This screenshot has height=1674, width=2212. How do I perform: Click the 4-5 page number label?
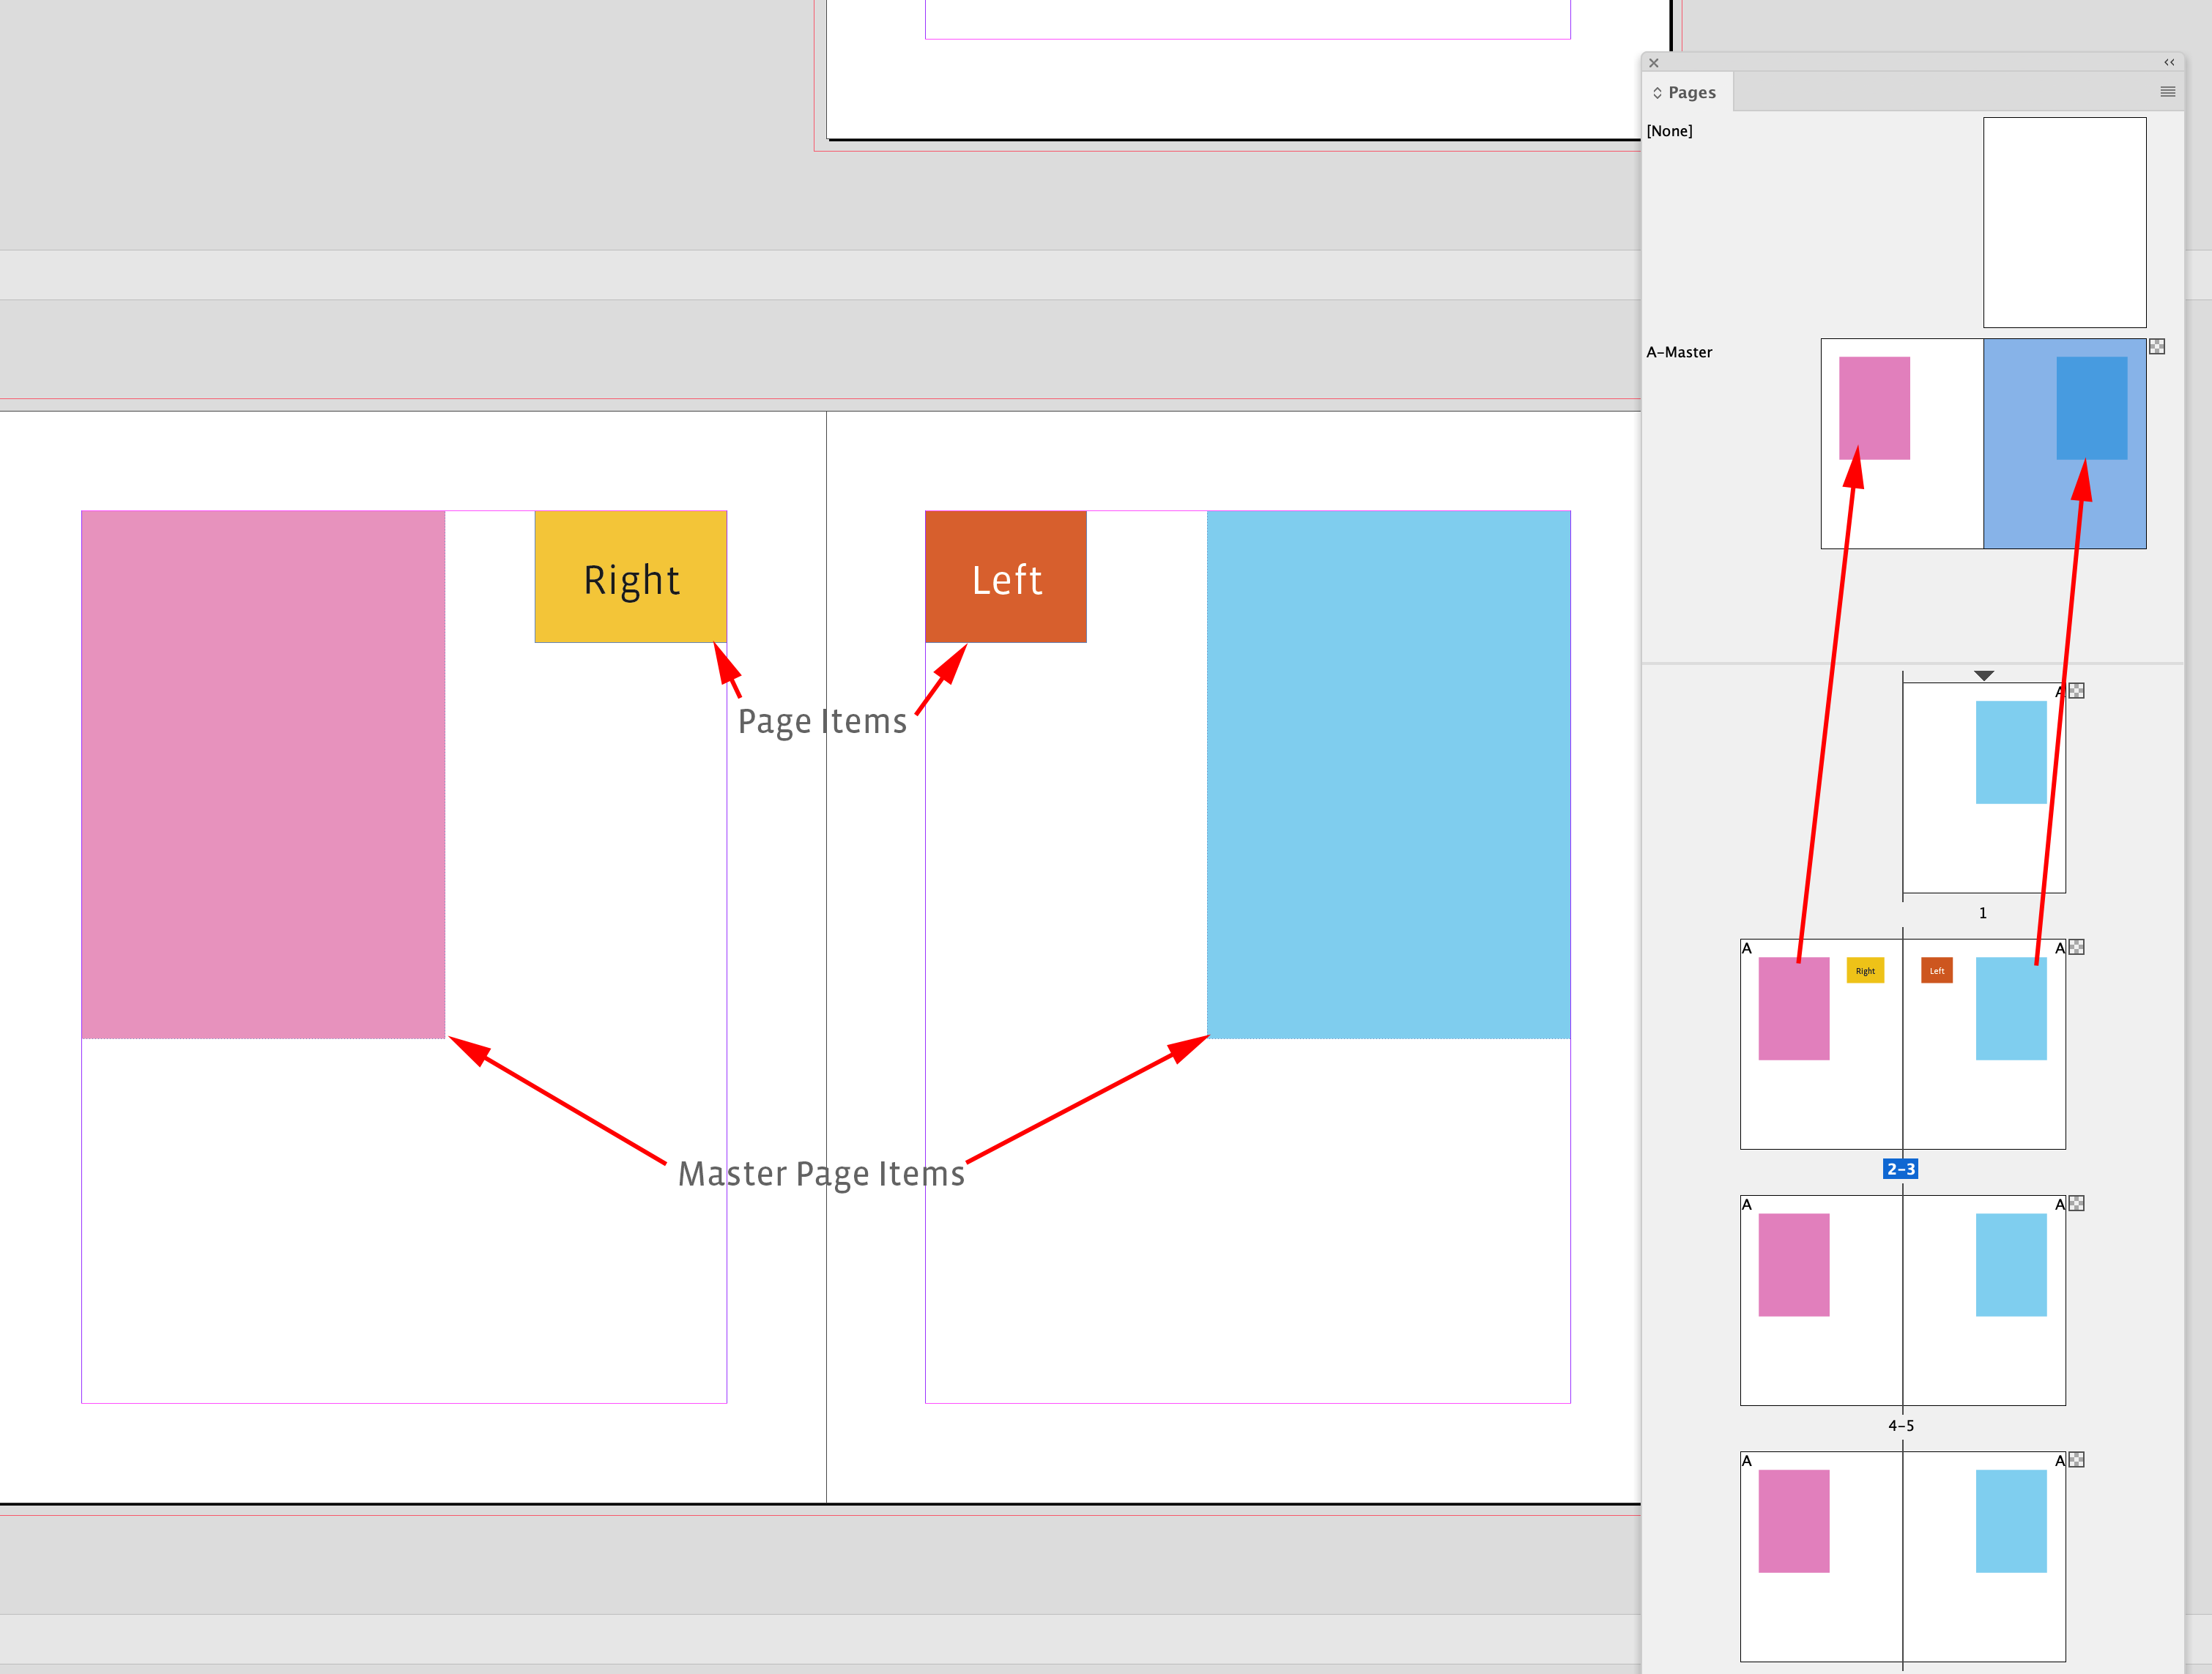tap(1902, 1425)
